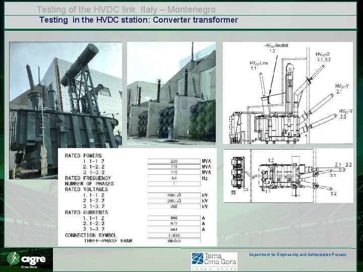Viewport: 363px width, 272px height.
Task: Click the rated frequency field showing 50
Action: (x=174, y=178)
